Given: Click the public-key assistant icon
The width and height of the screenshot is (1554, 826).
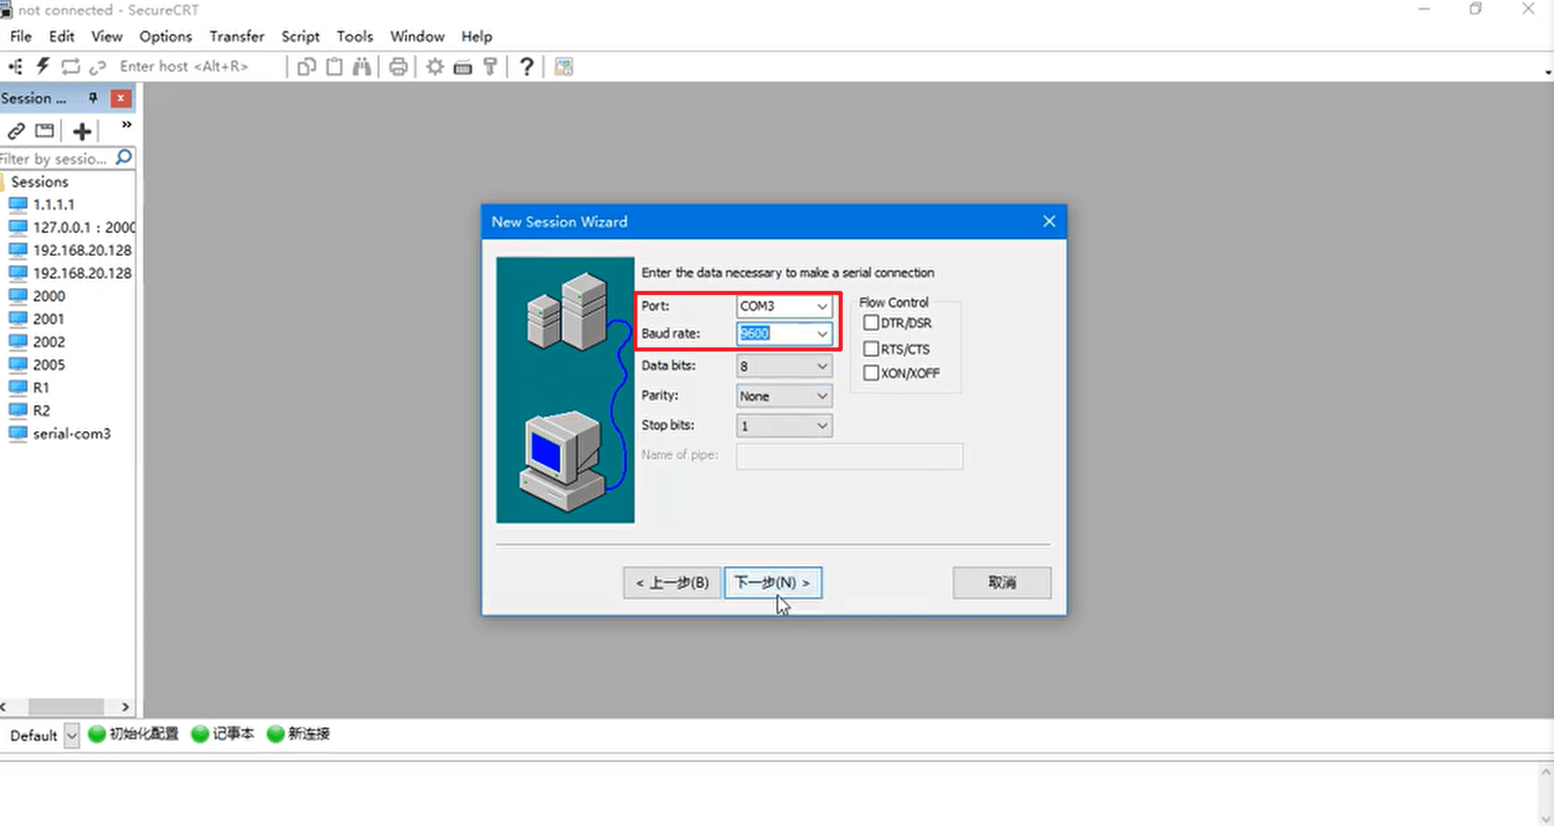Looking at the screenshot, I should [490, 66].
